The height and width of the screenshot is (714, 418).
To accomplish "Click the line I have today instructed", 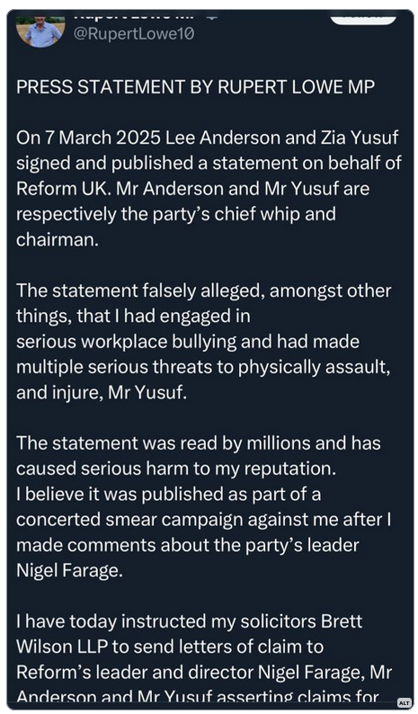I will pos(190,621).
